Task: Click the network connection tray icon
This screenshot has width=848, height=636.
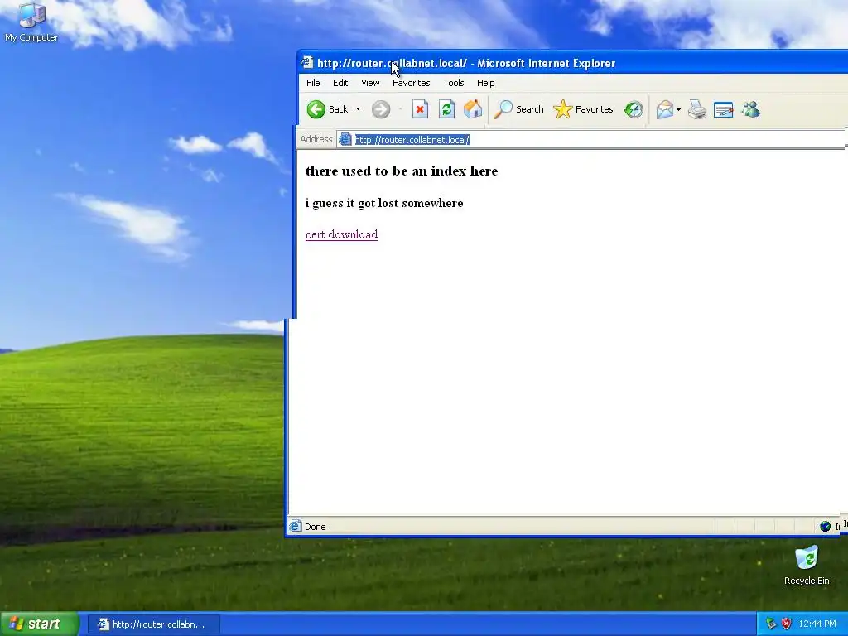Action: coord(771,624)
